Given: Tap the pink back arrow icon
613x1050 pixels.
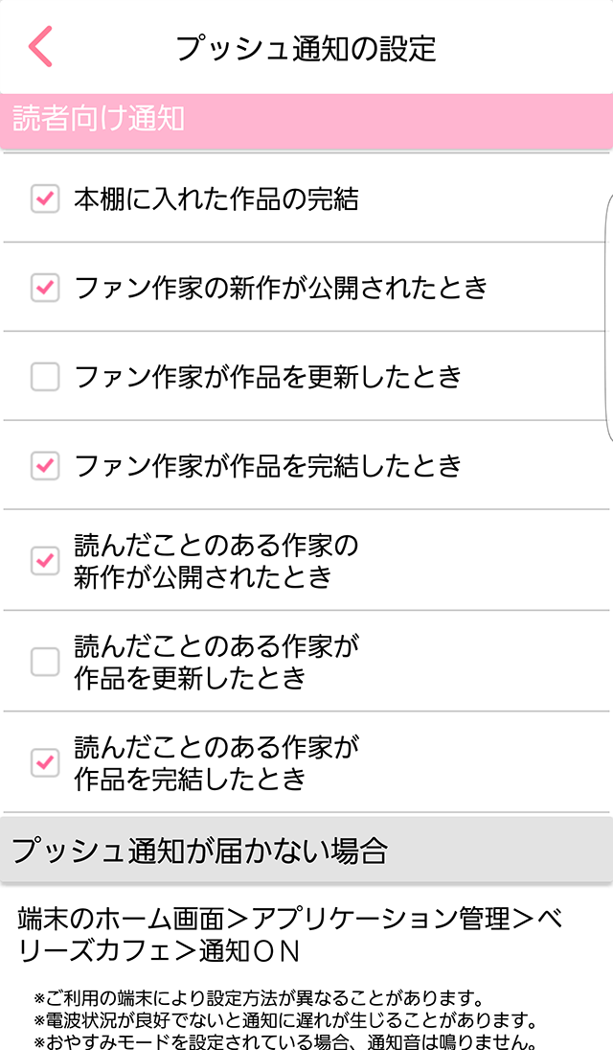Looking at the screenshot, I should pyautogui.click(x=40, y=47).
